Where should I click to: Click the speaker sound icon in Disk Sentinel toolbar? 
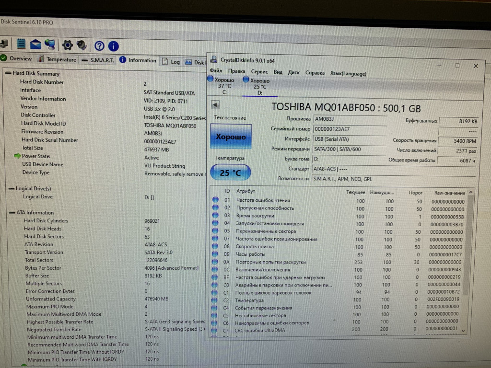click(x=82, y=46)
